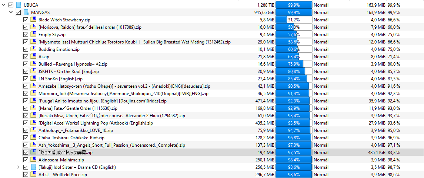
Task: Click the UBUCA folder icon
Action: click(x=19, y=5)
